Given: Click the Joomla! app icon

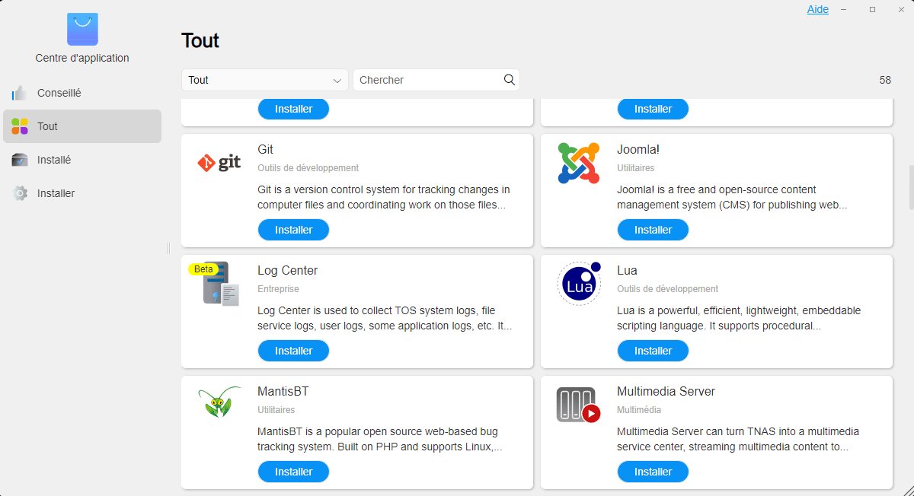Looking at the screenshot, I should [578, 163].
